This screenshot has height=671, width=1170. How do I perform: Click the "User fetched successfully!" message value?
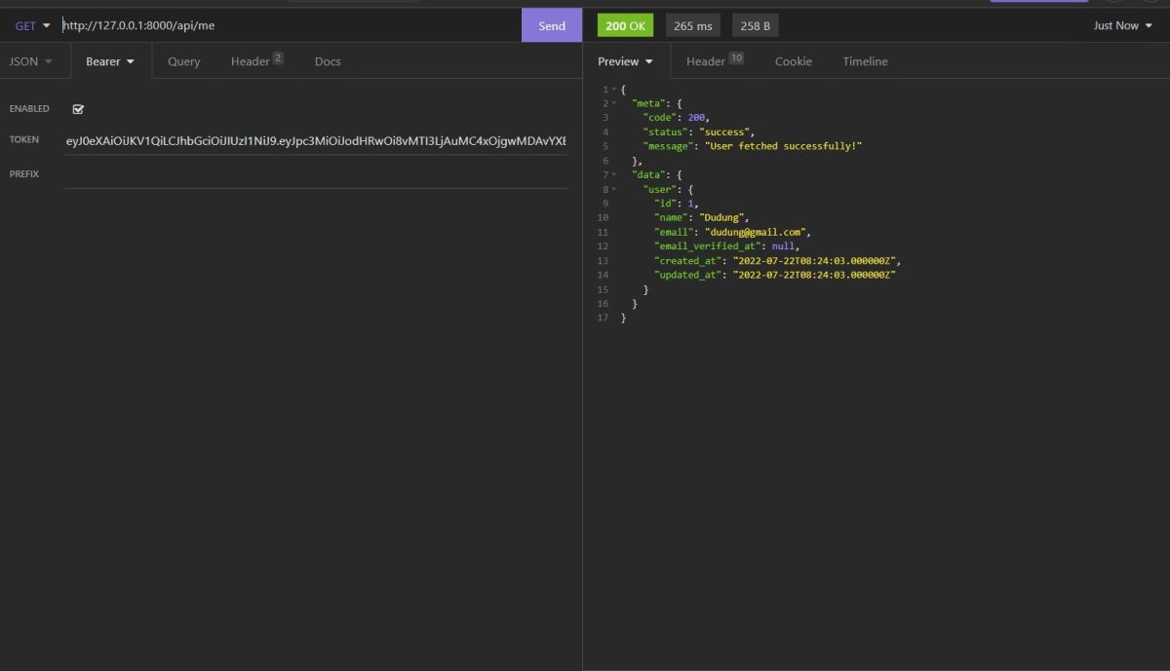click(x=783, y=146)
